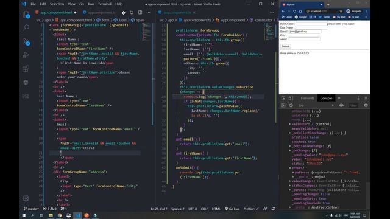Image resolution: width=390 pixels, height=219 pixels.
Task: Clear the console with the clear icon
Action: click(291, 105)
